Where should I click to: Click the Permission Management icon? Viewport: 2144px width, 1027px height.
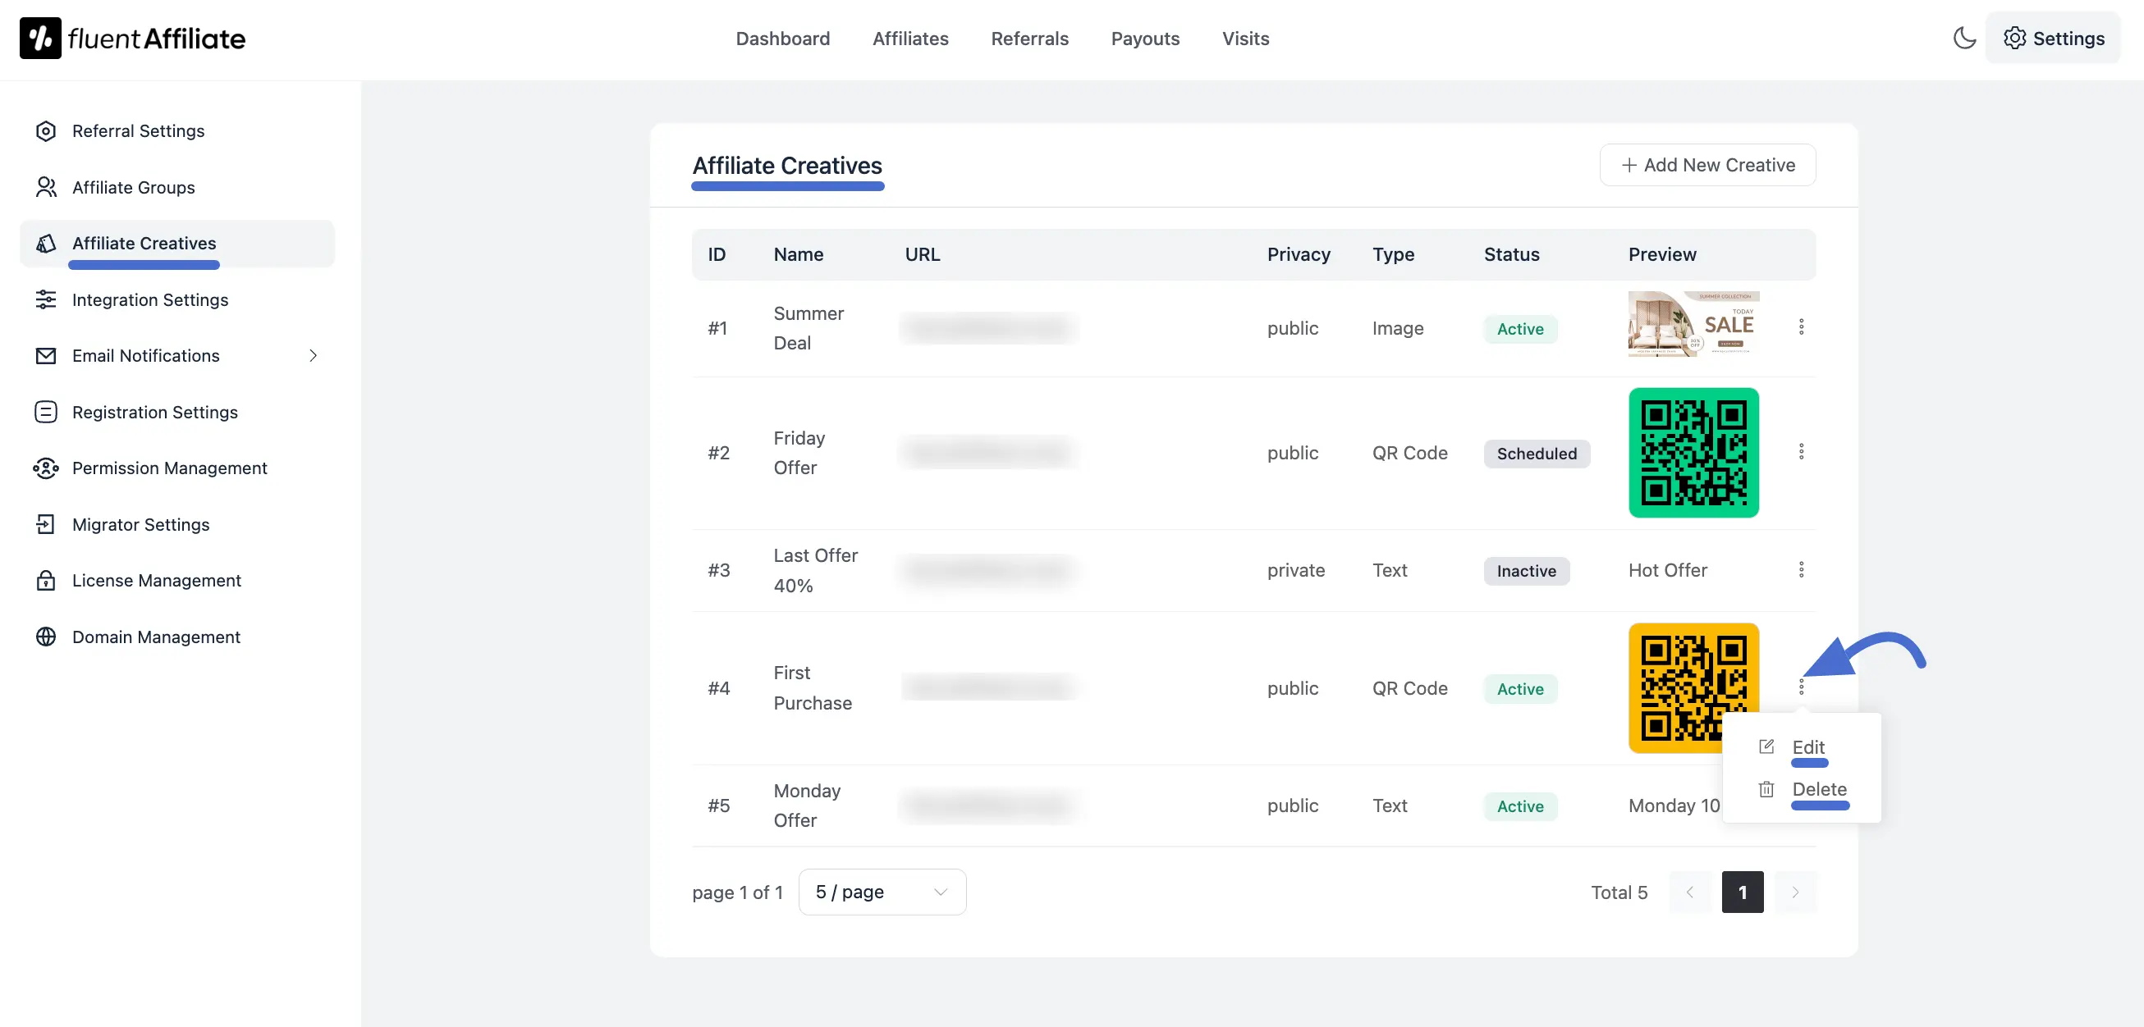pyautogui.click(x=46, y=468)
